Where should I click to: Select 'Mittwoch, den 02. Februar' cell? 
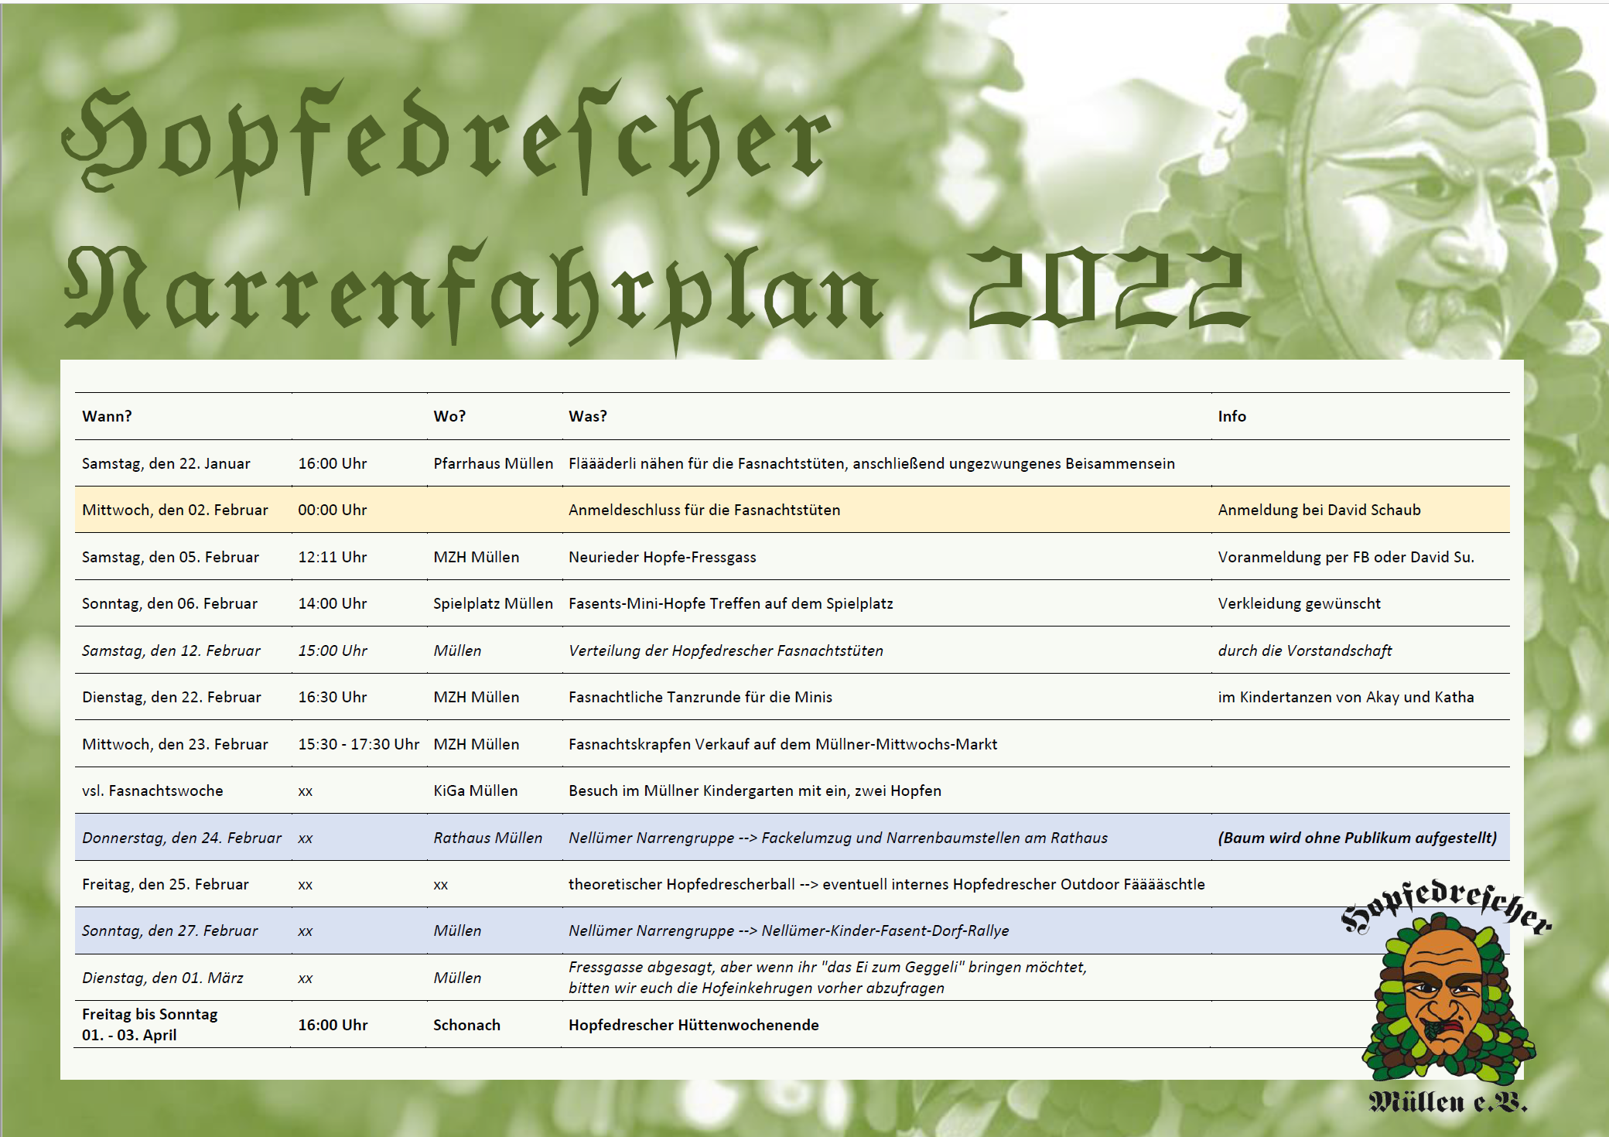[175, 510]
